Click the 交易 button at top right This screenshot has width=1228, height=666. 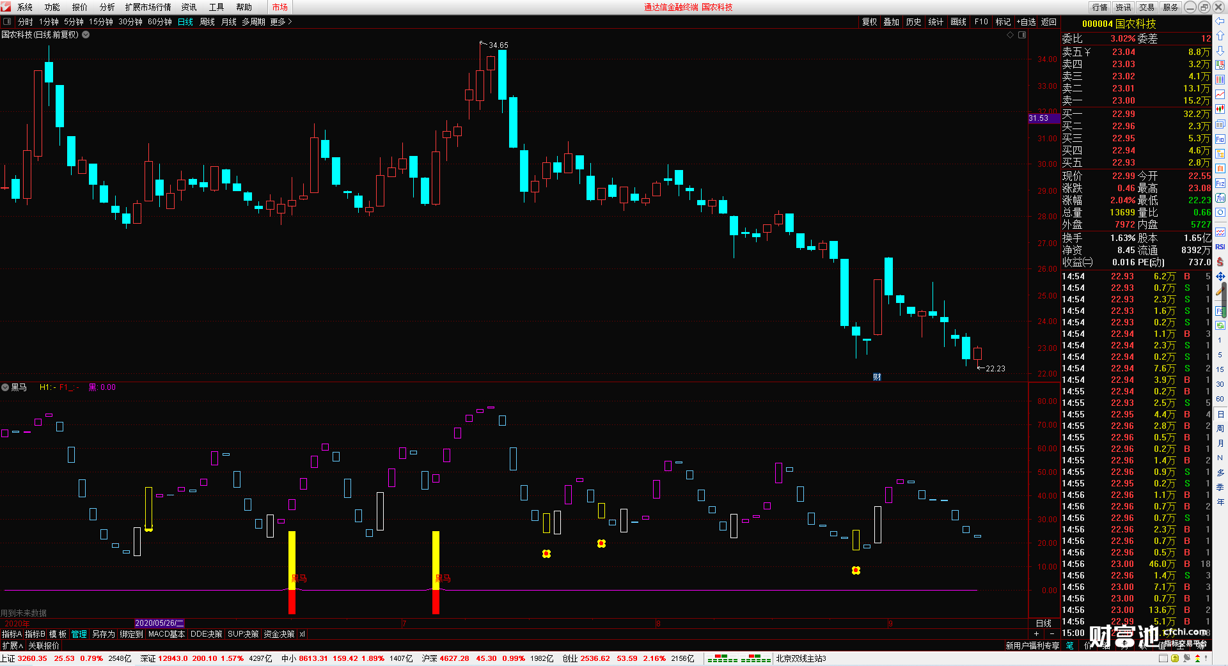click(1147, 7)
